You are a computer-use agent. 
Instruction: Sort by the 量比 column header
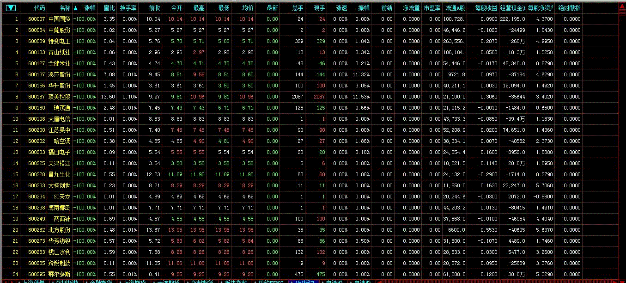coord(109,8)
